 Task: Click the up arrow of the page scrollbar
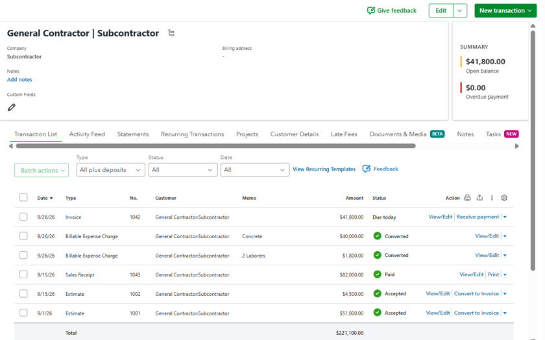click(x=533, y=26)
